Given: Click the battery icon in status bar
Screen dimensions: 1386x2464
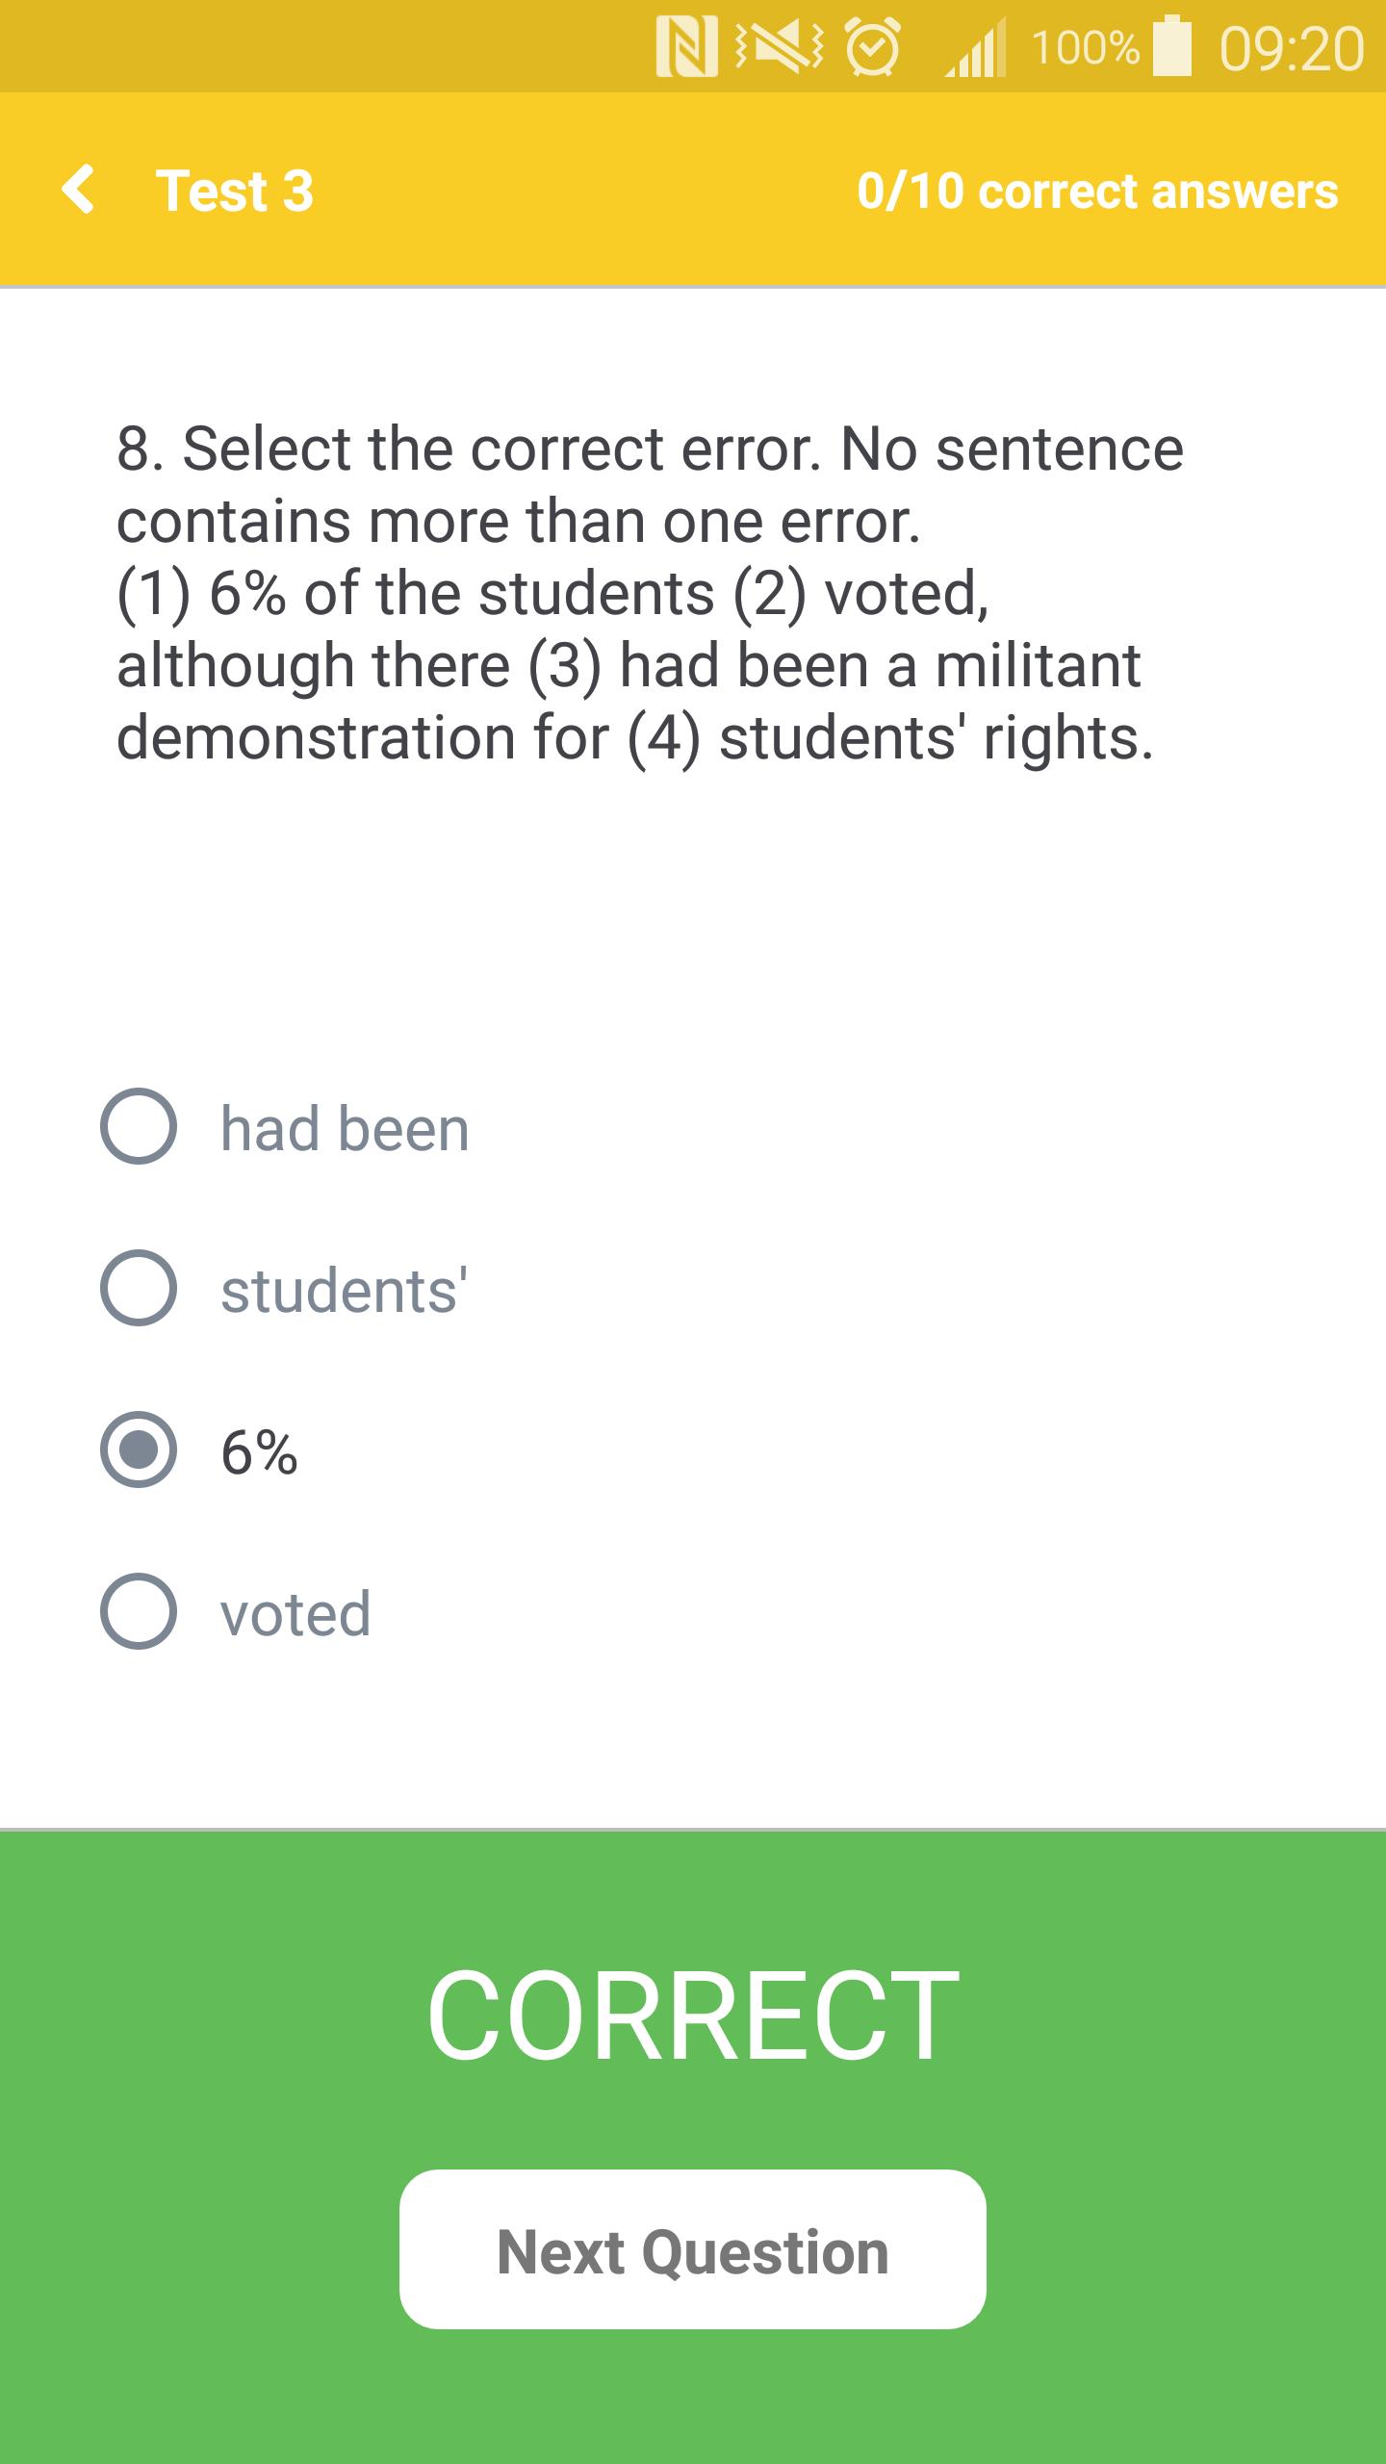Looking at the screenshot, I should (x=1171, y=46).
